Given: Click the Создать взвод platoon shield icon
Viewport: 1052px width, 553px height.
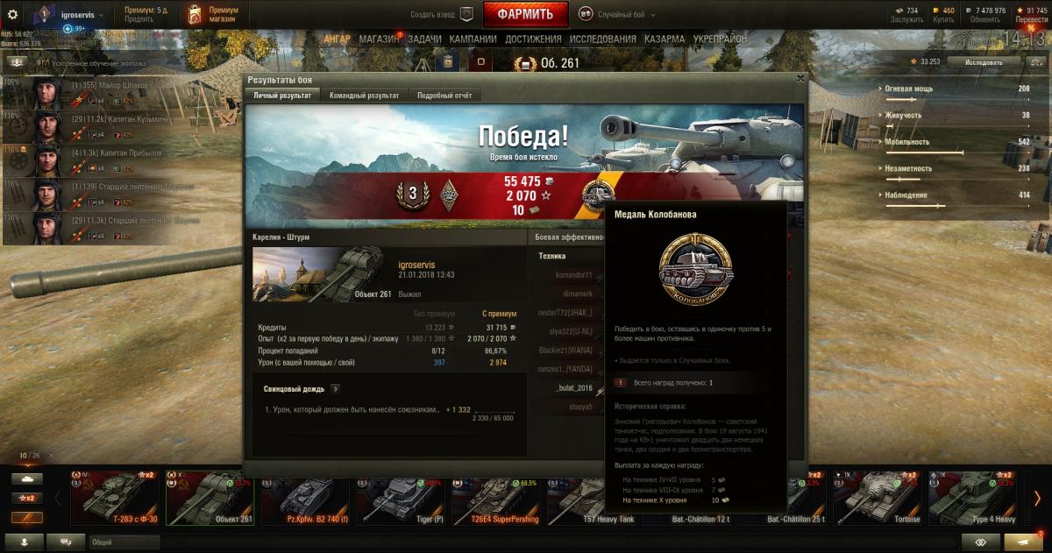Looking at the screenshot, I should tap(466, 14).
